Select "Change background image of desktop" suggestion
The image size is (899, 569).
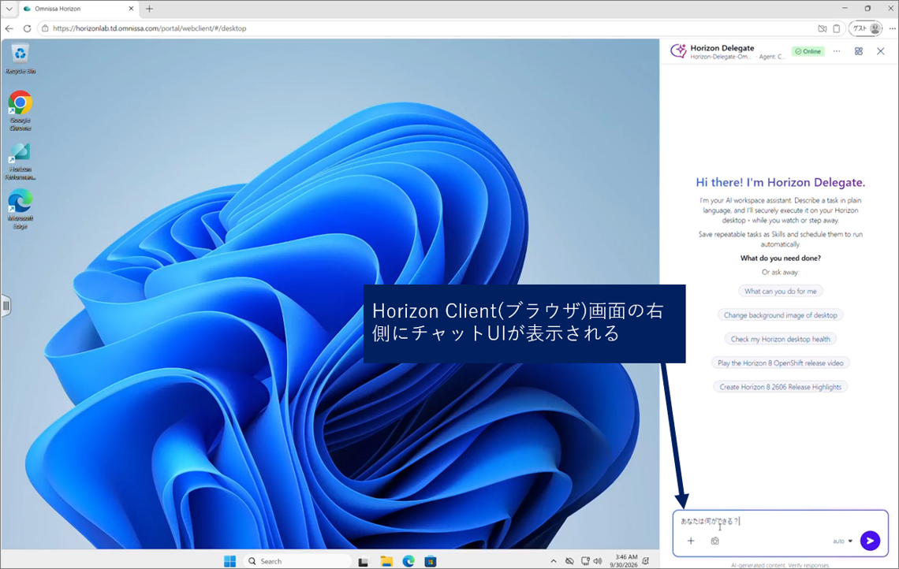tap(781, 315)
